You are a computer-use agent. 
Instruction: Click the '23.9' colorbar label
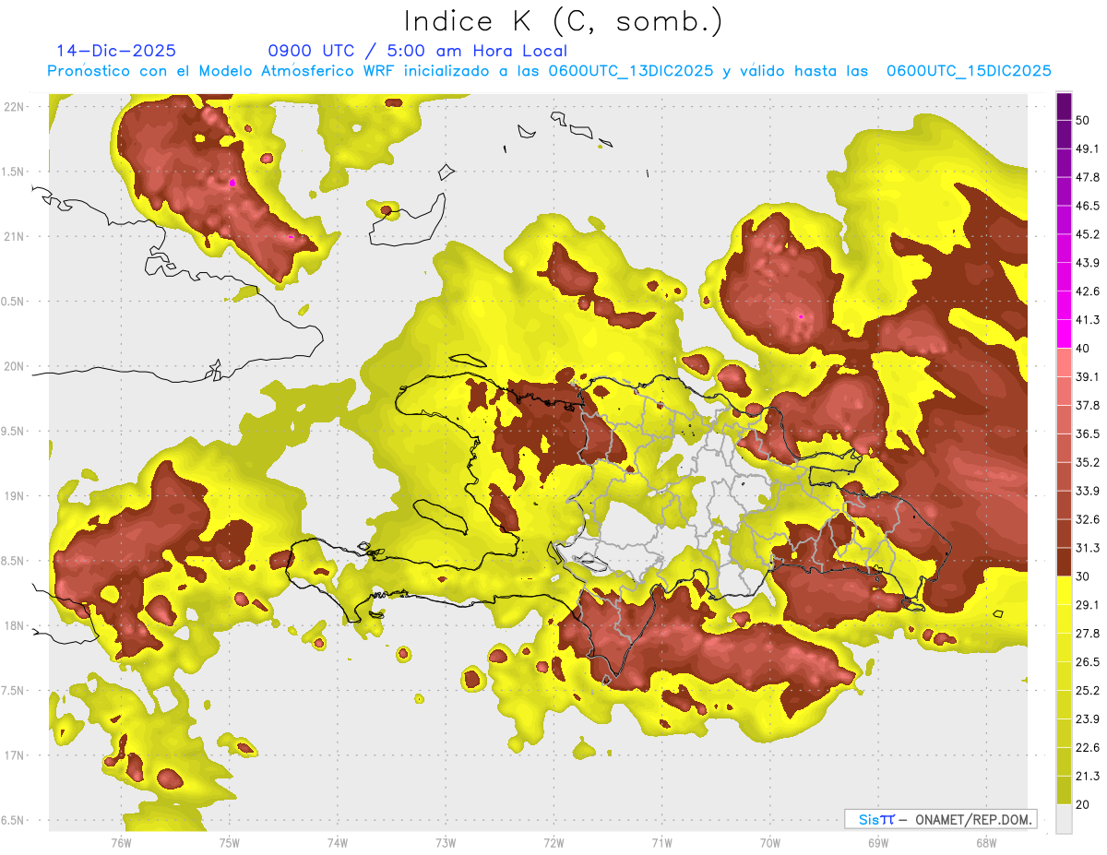pyautogui.click(x=1088, y=719)
